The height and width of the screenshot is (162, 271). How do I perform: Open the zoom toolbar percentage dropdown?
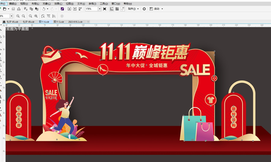[x=11, y=16]
